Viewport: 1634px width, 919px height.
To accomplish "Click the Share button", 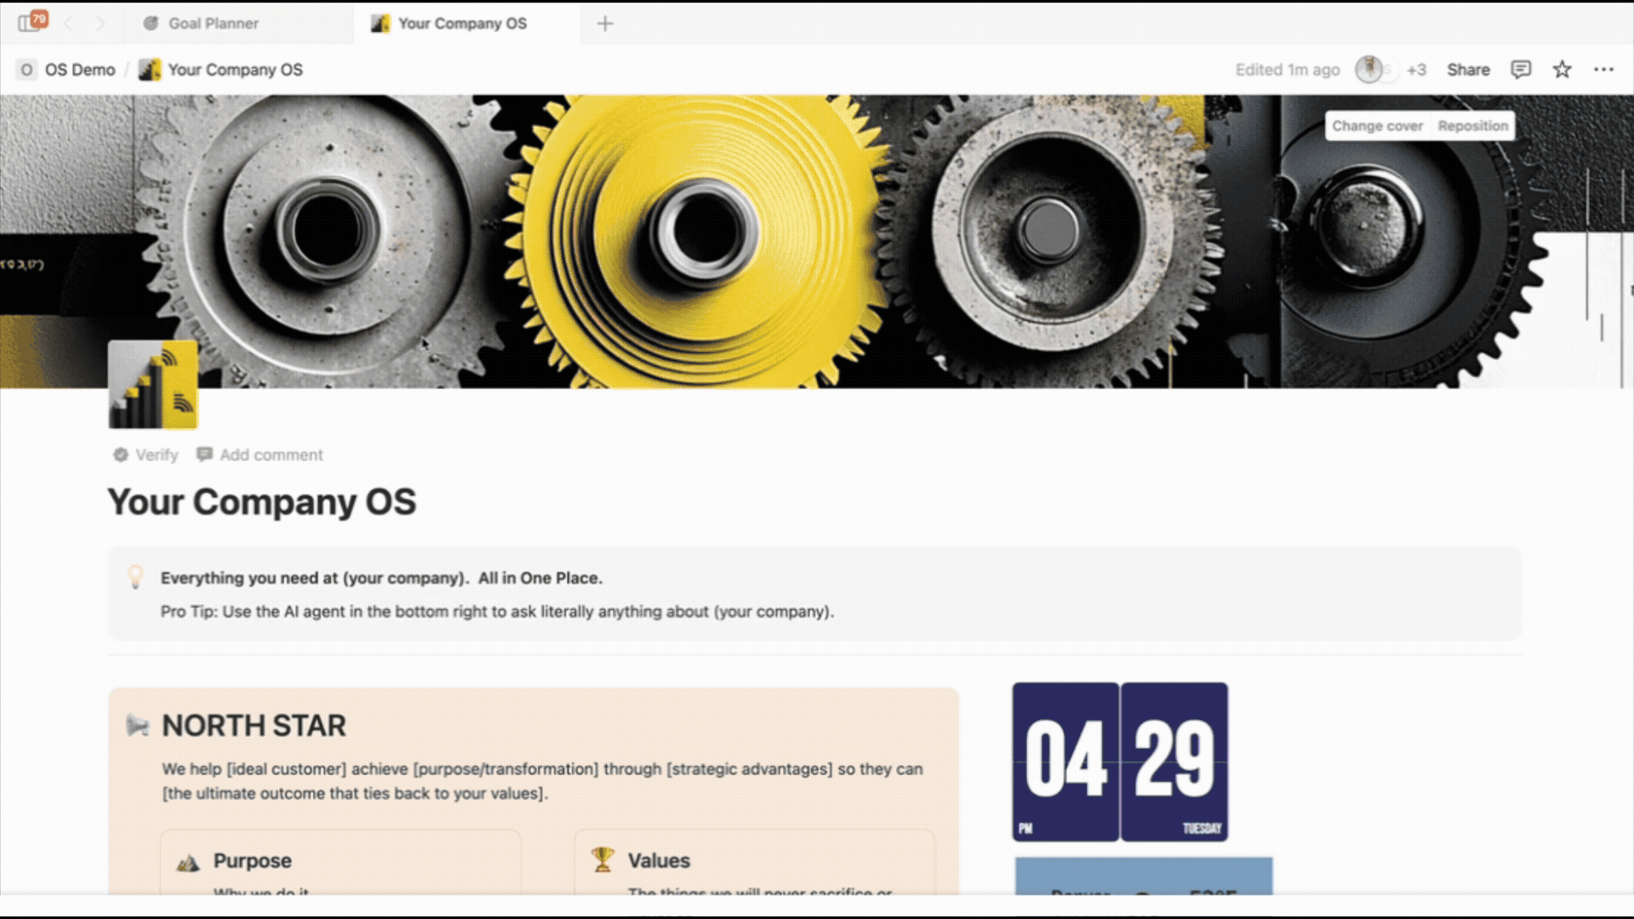I will (1468, 70).
